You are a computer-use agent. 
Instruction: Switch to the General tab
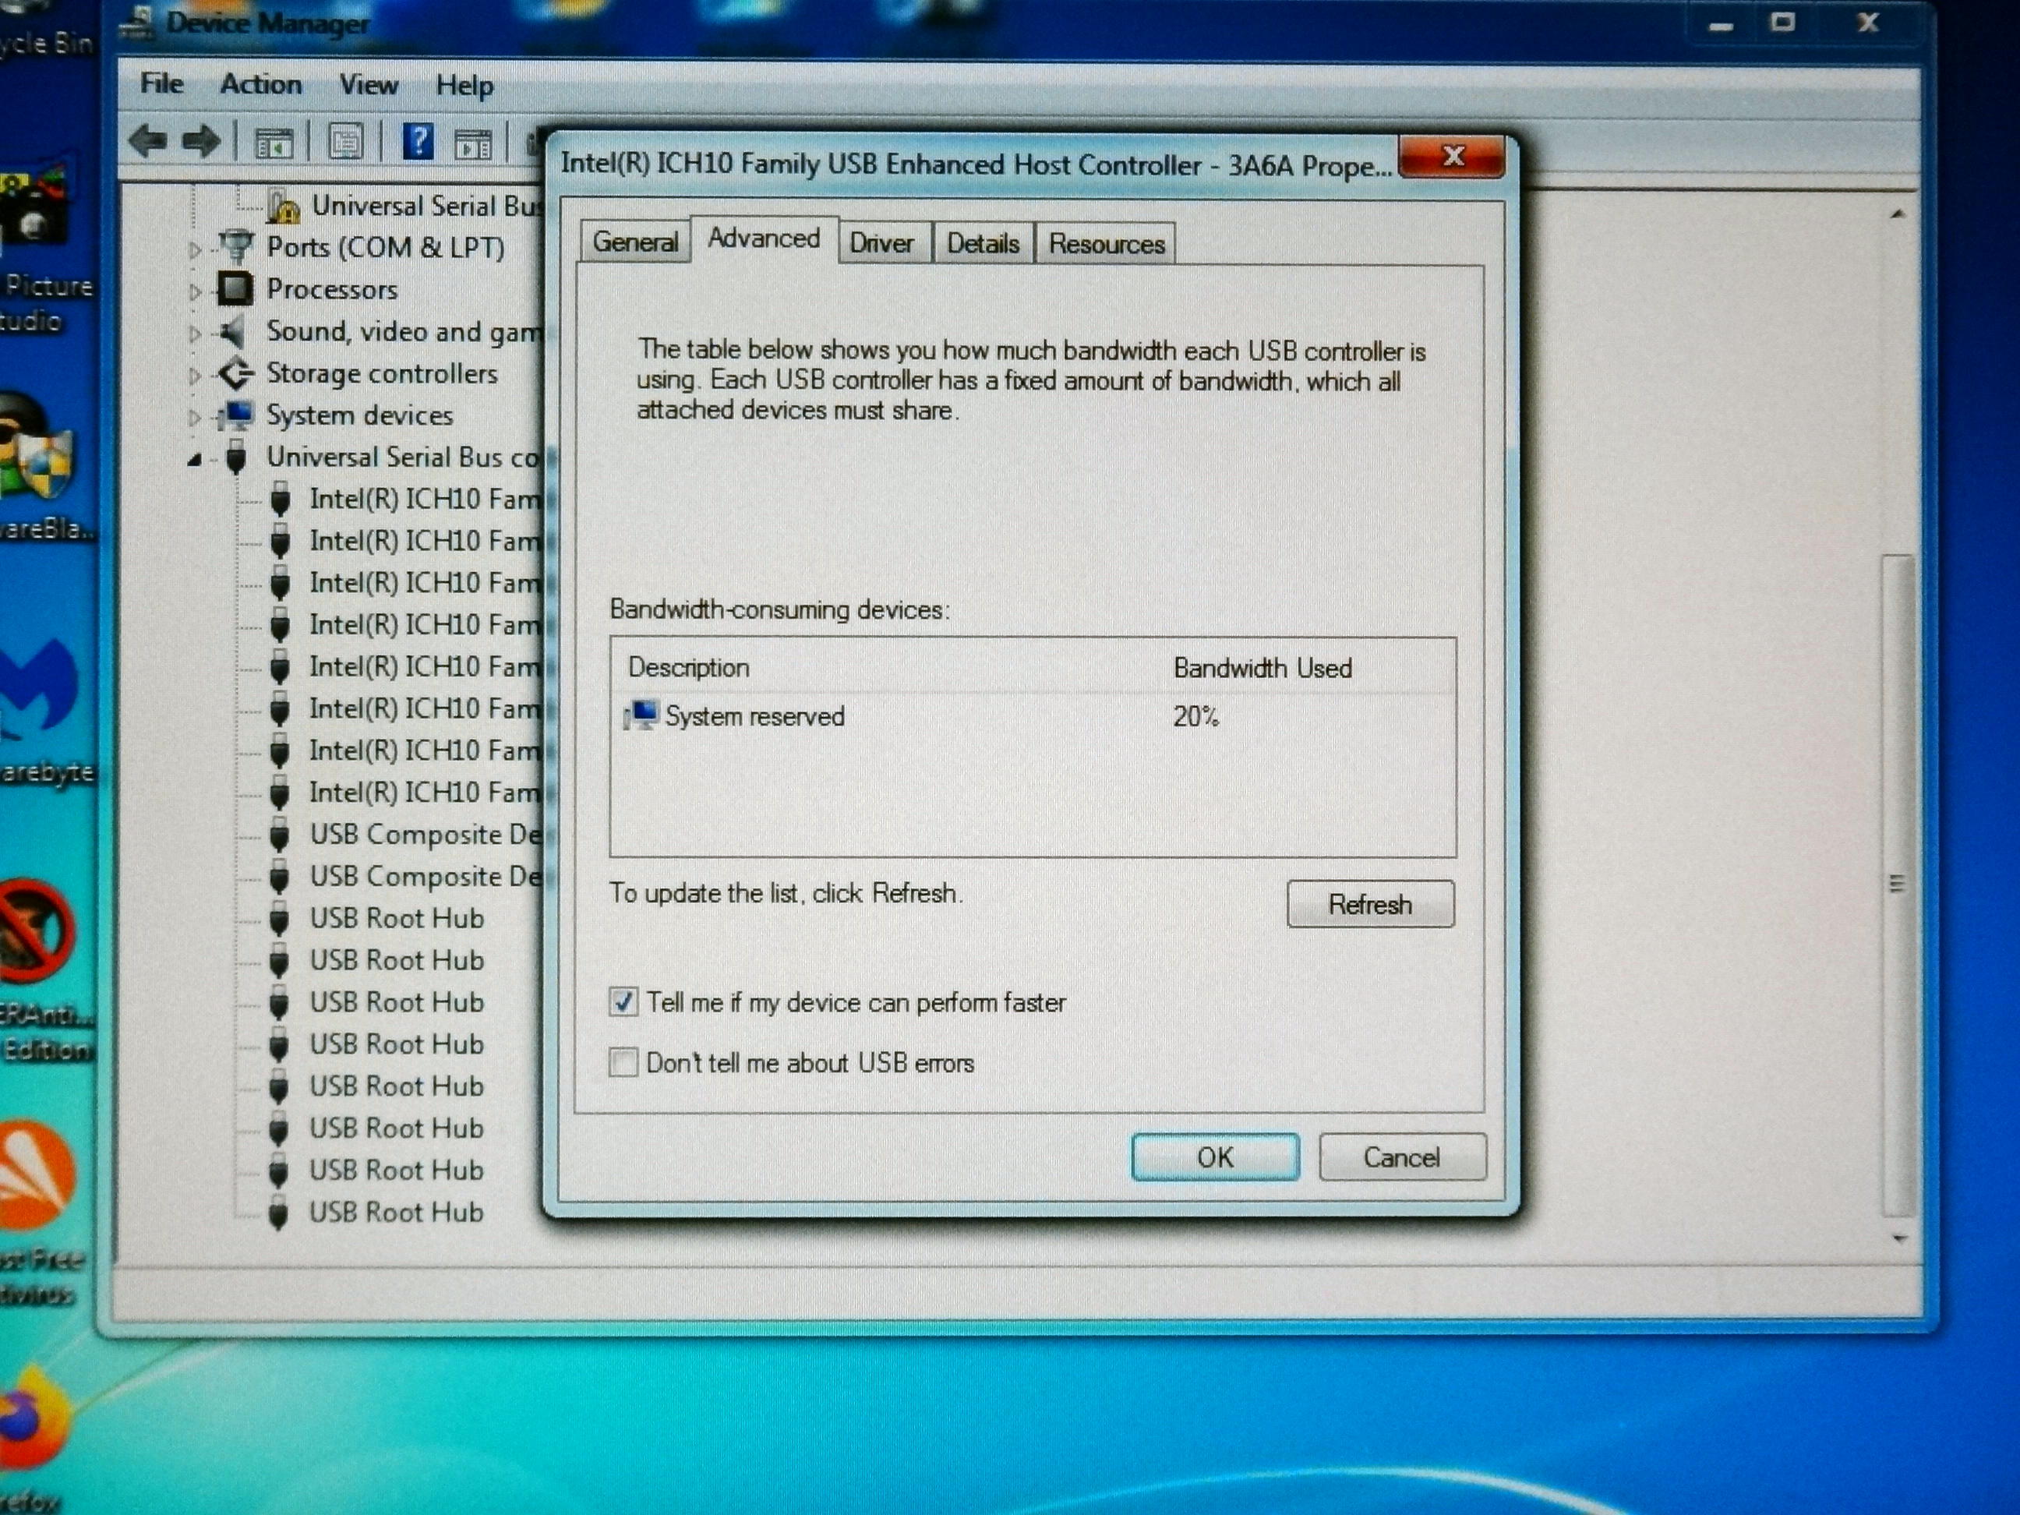pos(636,242)
